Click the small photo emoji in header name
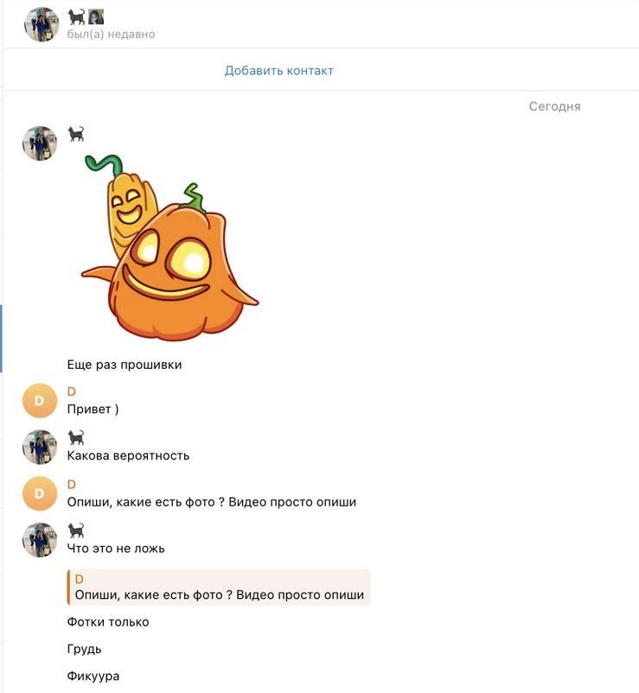This screenshot has width=639, height=693. point(96,16)
